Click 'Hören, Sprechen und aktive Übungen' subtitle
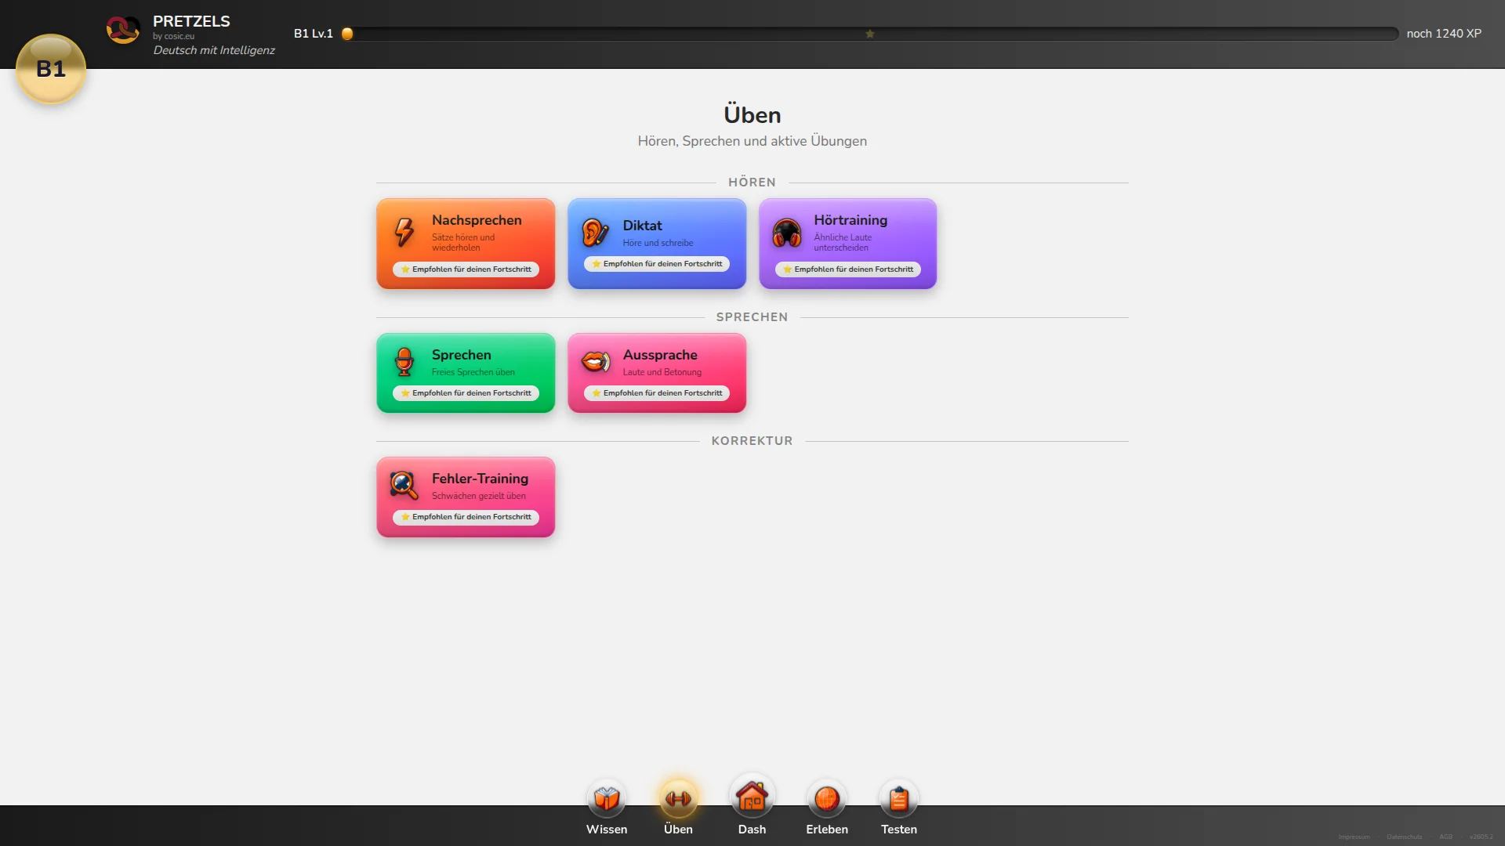 pos(752,141)
